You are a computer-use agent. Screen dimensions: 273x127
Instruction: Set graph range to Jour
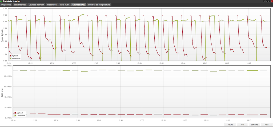(242, 124)
